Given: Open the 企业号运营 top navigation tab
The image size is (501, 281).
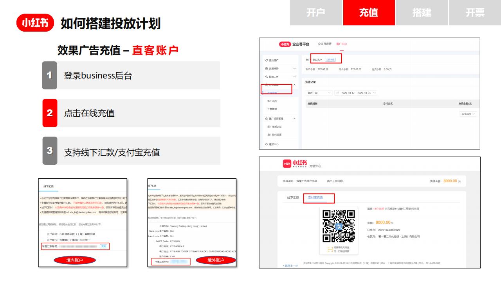Looking at the screenshot, I should (x=324, y=44).
